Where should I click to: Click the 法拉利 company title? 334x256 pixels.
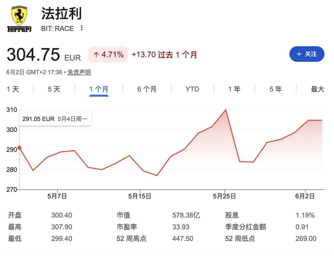pyautogui.click(x=61, y=14)
